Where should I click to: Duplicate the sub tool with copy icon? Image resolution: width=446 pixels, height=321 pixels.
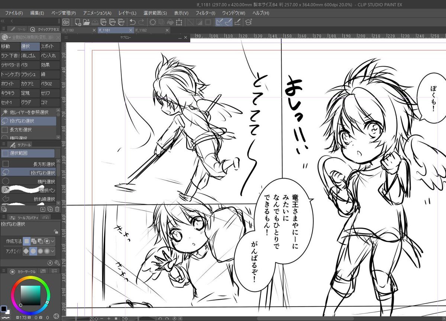point(50,209)
